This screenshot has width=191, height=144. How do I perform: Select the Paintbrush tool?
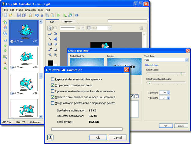[x=50, y=34]
